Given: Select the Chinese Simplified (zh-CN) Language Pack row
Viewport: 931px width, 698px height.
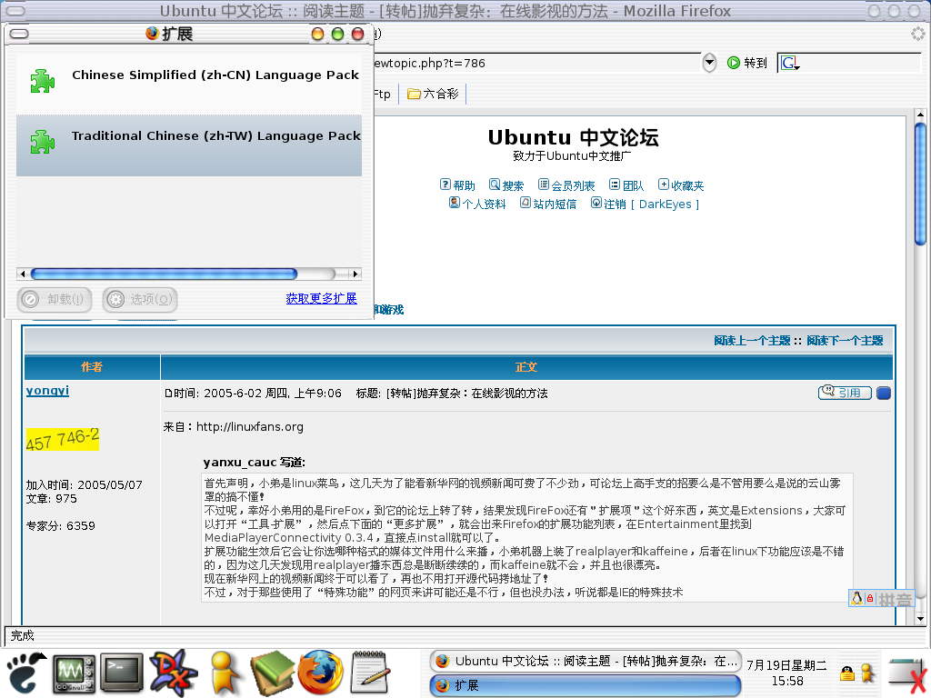Looking at the screenshot, I should click(189, 83).
